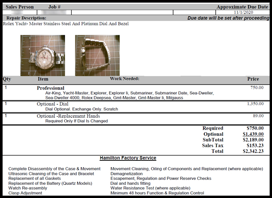Click 'Minimum 48 hours Function & Regulation Control'

point(157,193)
